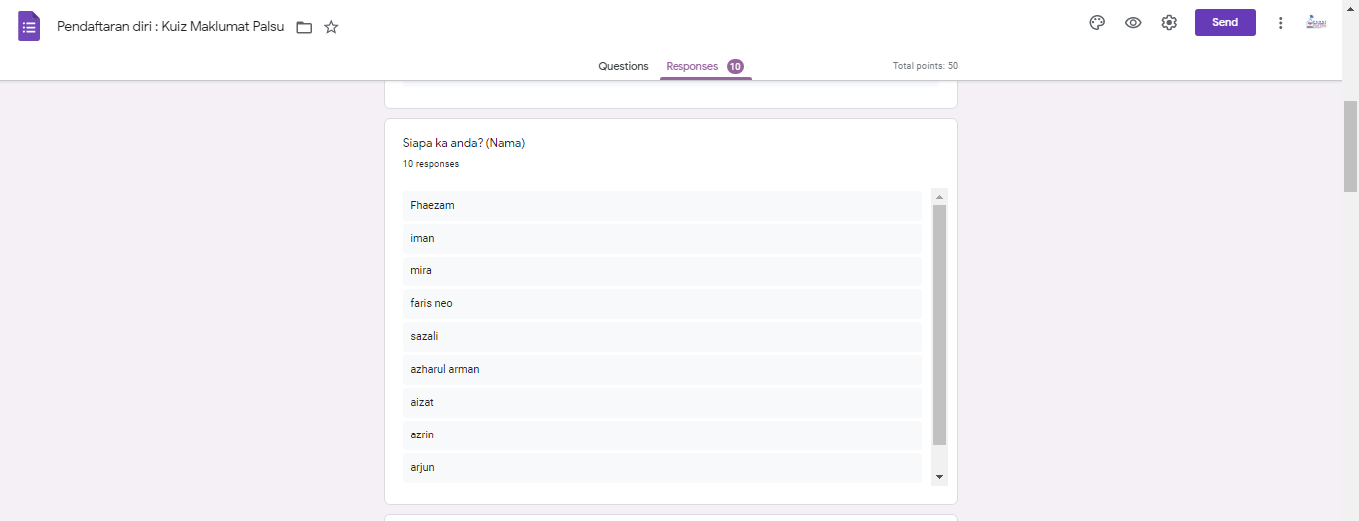Image resolution: width=1359 pixels, height=521 pixels.
Task: Open the Google Forms home icon
Action: coord(29,25)
